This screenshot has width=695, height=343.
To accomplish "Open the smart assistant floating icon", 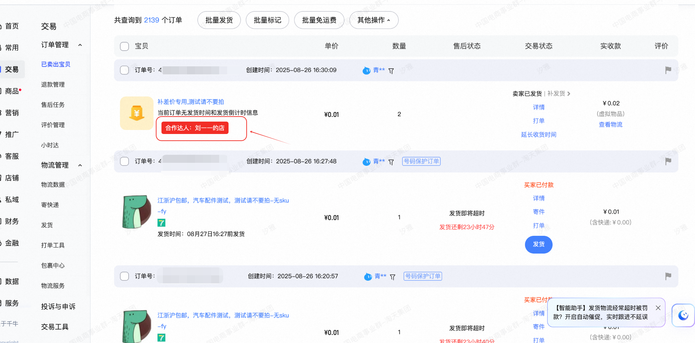I will [x=683, y=315].
